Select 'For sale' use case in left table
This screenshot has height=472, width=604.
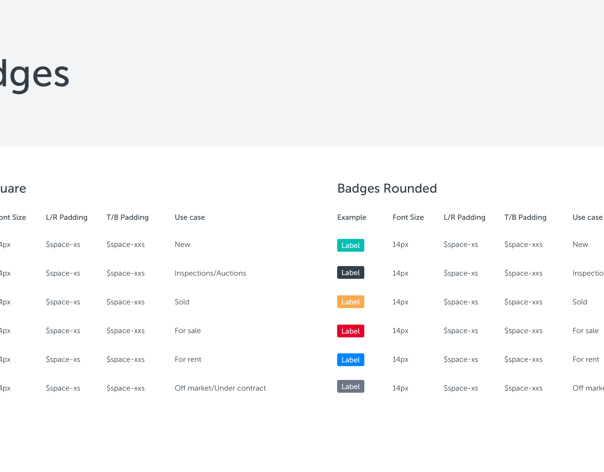point(188,330)
